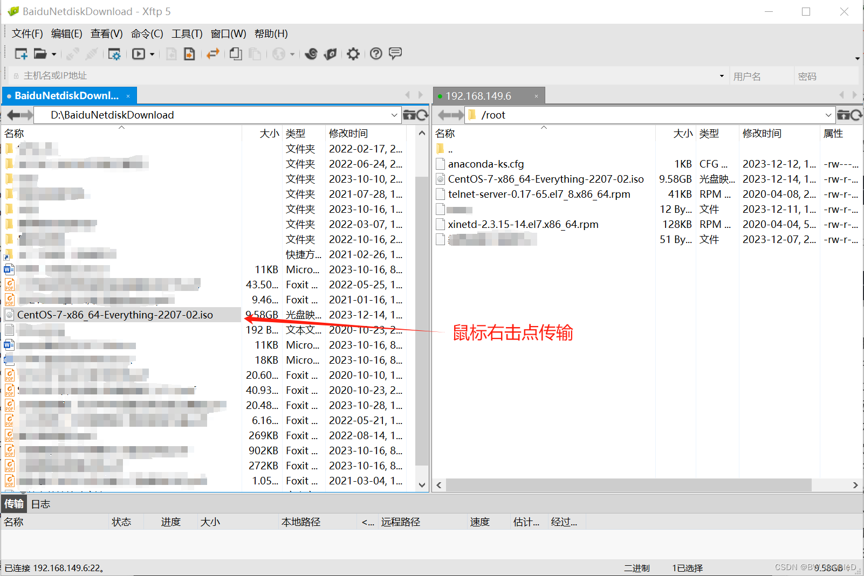Open local path D:\BaiduNetdiskDownload dropdown
Image resolution: width=864 pixels, height=576 pixels.
click(394, 115)
